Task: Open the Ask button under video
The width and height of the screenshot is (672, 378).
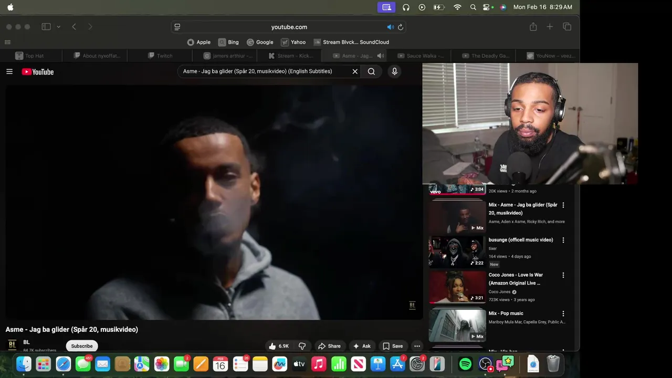Action: click(362, 346)
